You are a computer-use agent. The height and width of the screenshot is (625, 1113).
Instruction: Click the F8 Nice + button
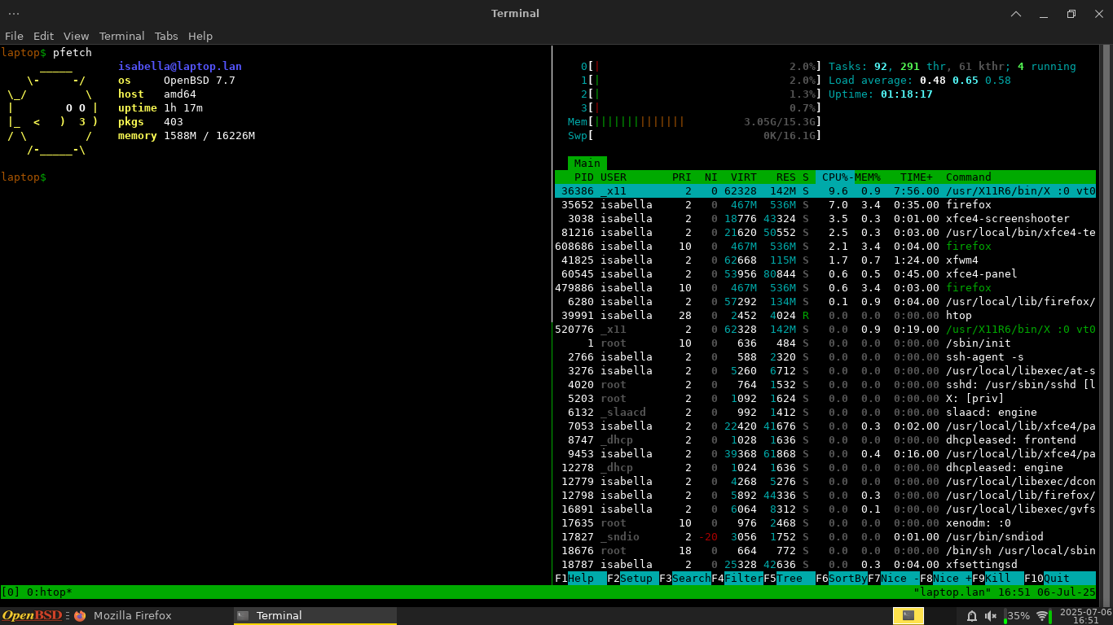click(946, 579)
